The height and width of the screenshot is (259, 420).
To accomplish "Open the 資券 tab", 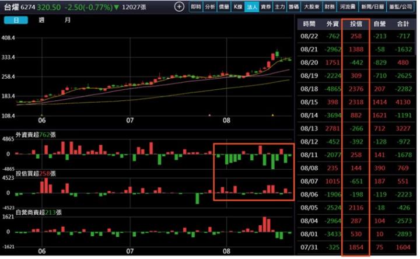I will click(266, 7).
